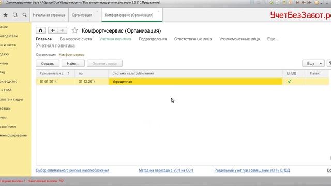This screenshot has height=186, width=331.
Task: Open Банковские счета section
Action: coord(76,39)
